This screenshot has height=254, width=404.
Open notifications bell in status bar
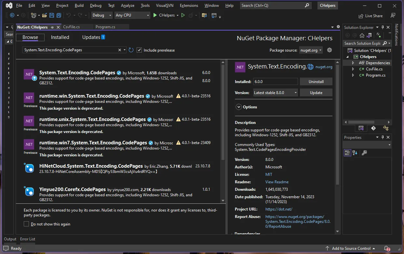click(386, 248)
